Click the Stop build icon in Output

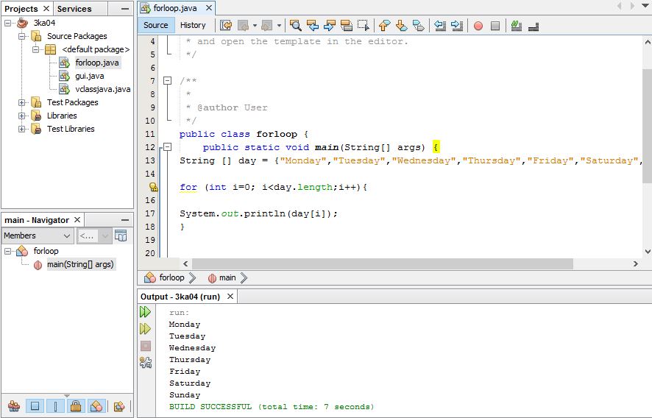point(146,346)
